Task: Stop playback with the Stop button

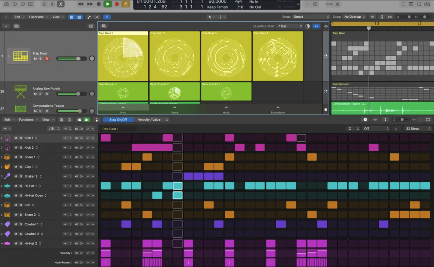Action: click(99, 4)
